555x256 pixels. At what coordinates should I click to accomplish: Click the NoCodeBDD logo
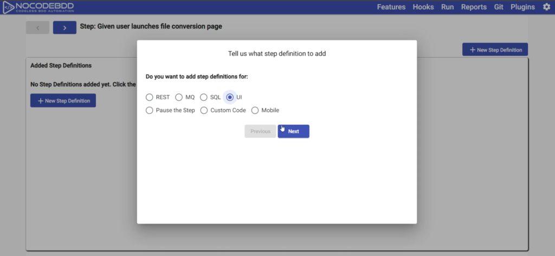pos(38,7)
